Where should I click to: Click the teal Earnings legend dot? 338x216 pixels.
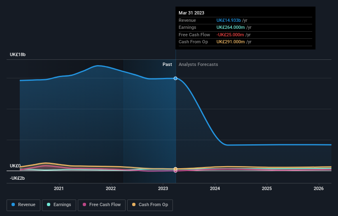pos(49,204)
